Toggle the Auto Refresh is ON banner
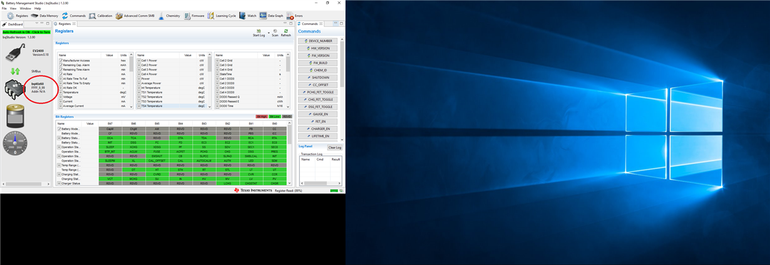 coord(26,31)
